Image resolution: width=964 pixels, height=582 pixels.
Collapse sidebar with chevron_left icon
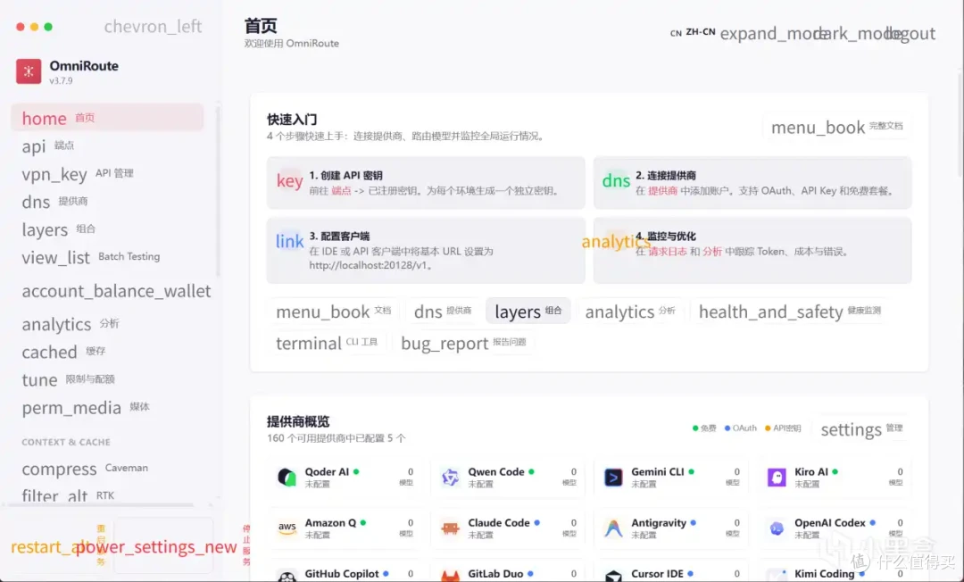tap(153, 27)
